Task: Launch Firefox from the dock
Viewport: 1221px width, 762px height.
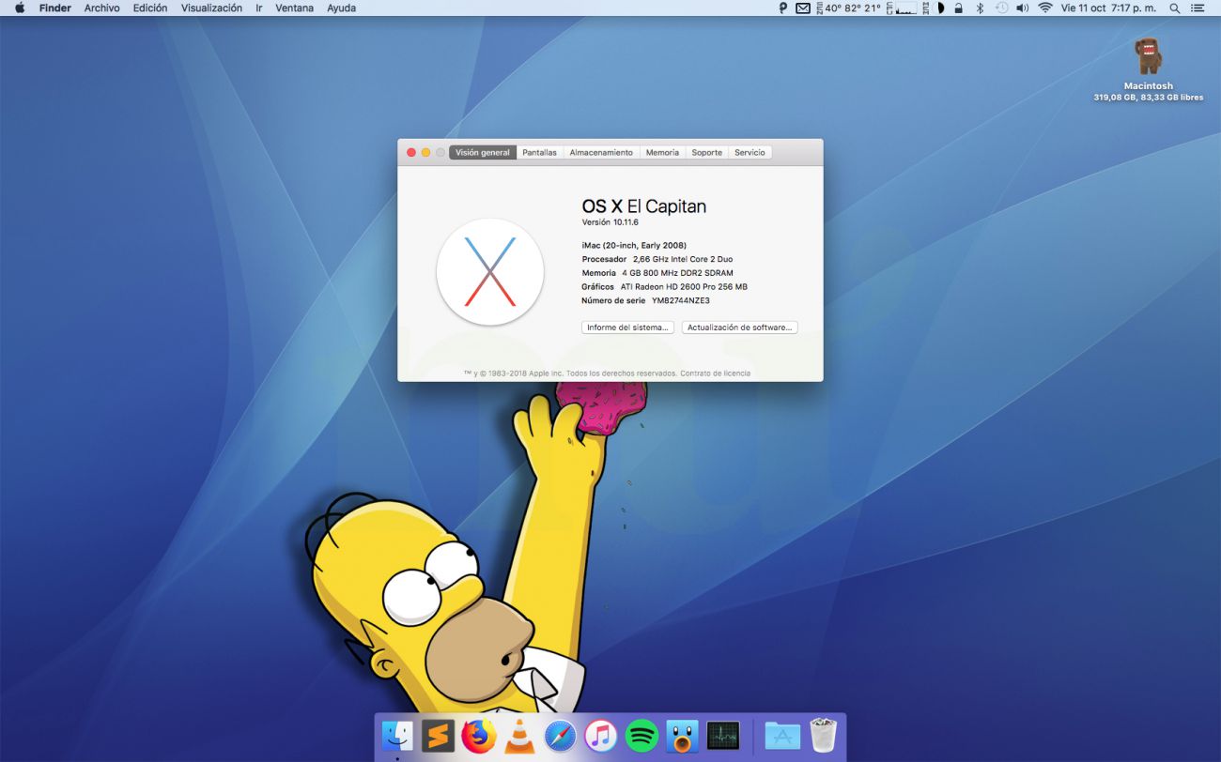Action: pyautogui.click(x=478, y=737)
